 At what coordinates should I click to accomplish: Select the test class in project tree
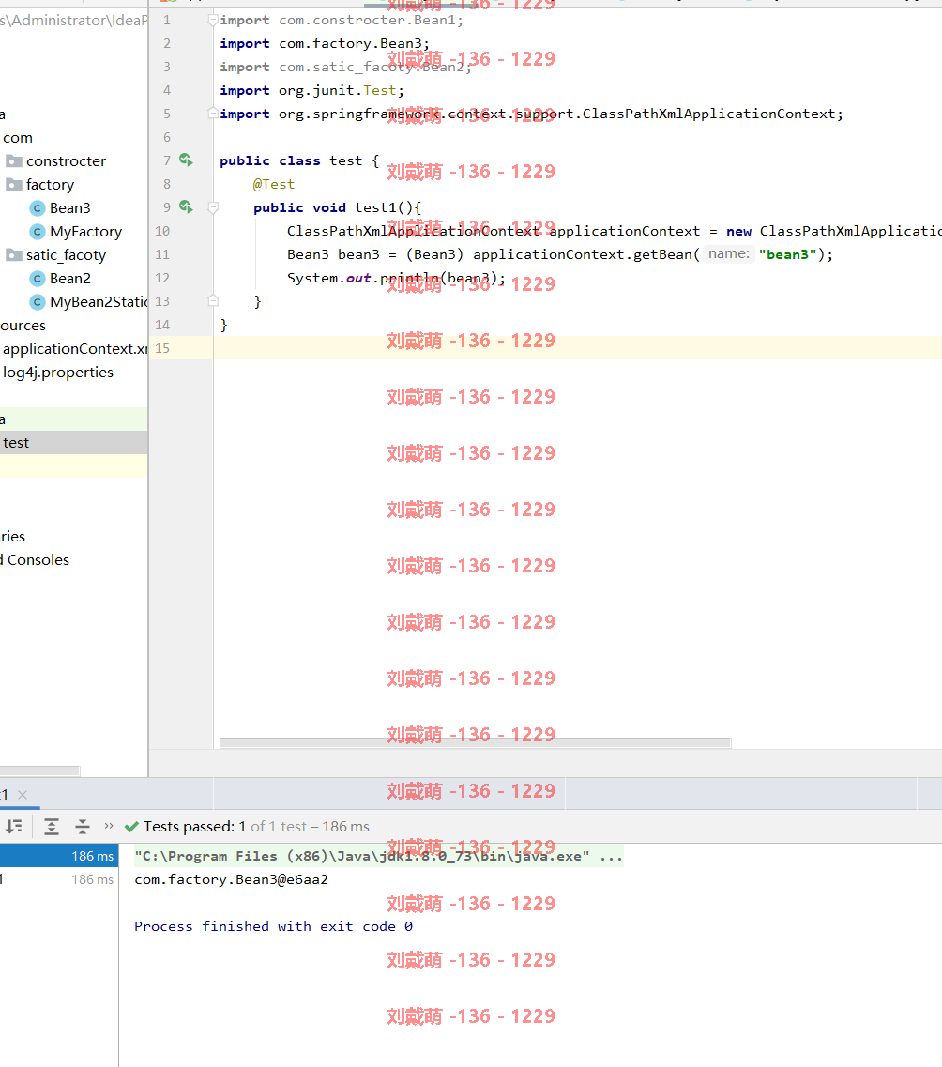[73, 443]
